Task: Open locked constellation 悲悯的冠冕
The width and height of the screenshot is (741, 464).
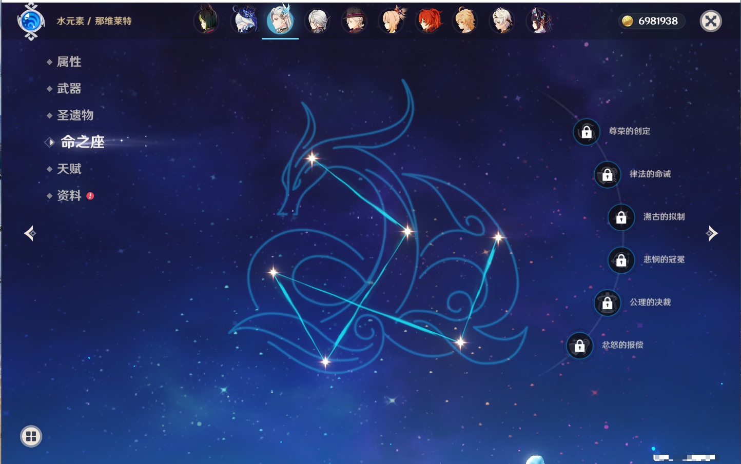Action: click(x=621, y=260)
